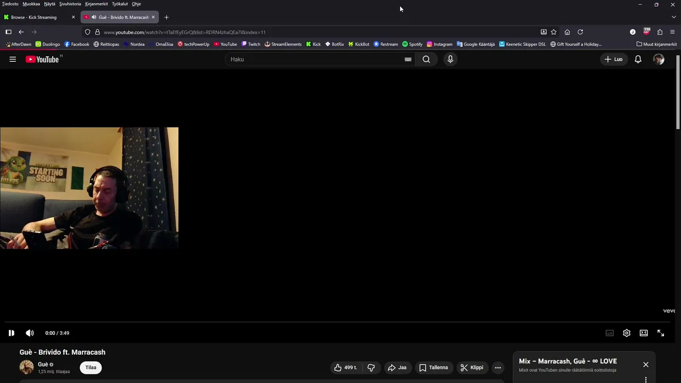Start voice search with microphone

point(450,59)
